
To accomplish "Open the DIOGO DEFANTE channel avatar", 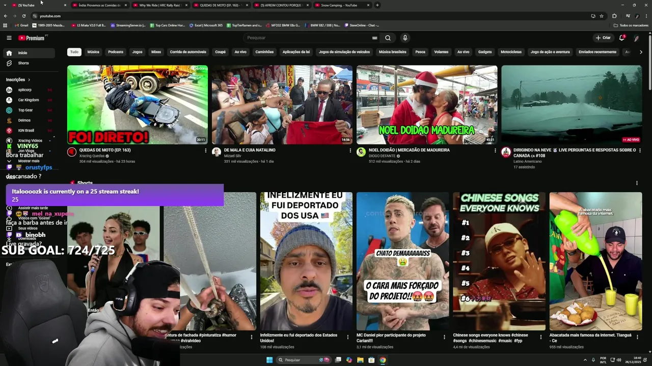I will point(361,152).
